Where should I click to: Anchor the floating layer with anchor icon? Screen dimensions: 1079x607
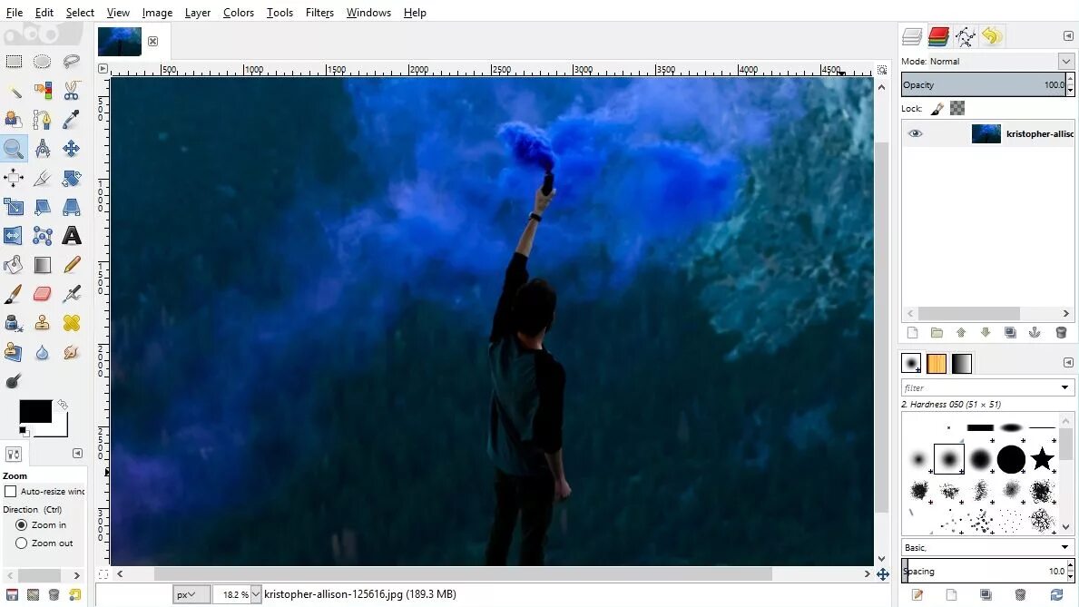1035,333
